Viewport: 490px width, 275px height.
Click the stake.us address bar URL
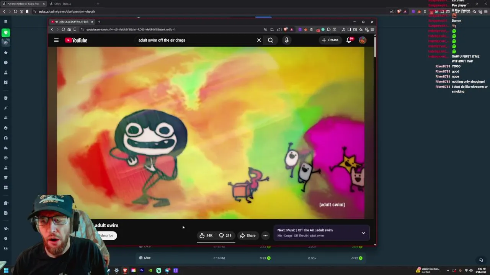coord(67,11)
